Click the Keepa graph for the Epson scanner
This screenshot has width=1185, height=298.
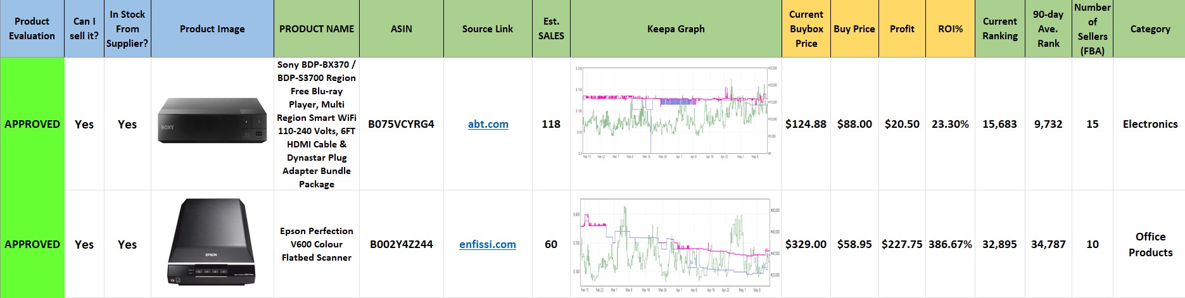[x=676, y=245]
